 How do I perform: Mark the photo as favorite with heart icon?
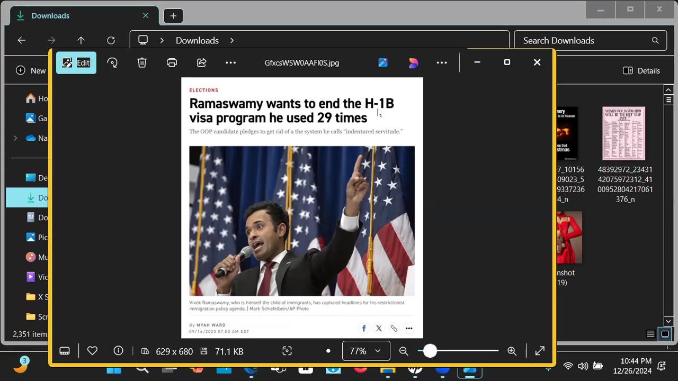point(92,351)
